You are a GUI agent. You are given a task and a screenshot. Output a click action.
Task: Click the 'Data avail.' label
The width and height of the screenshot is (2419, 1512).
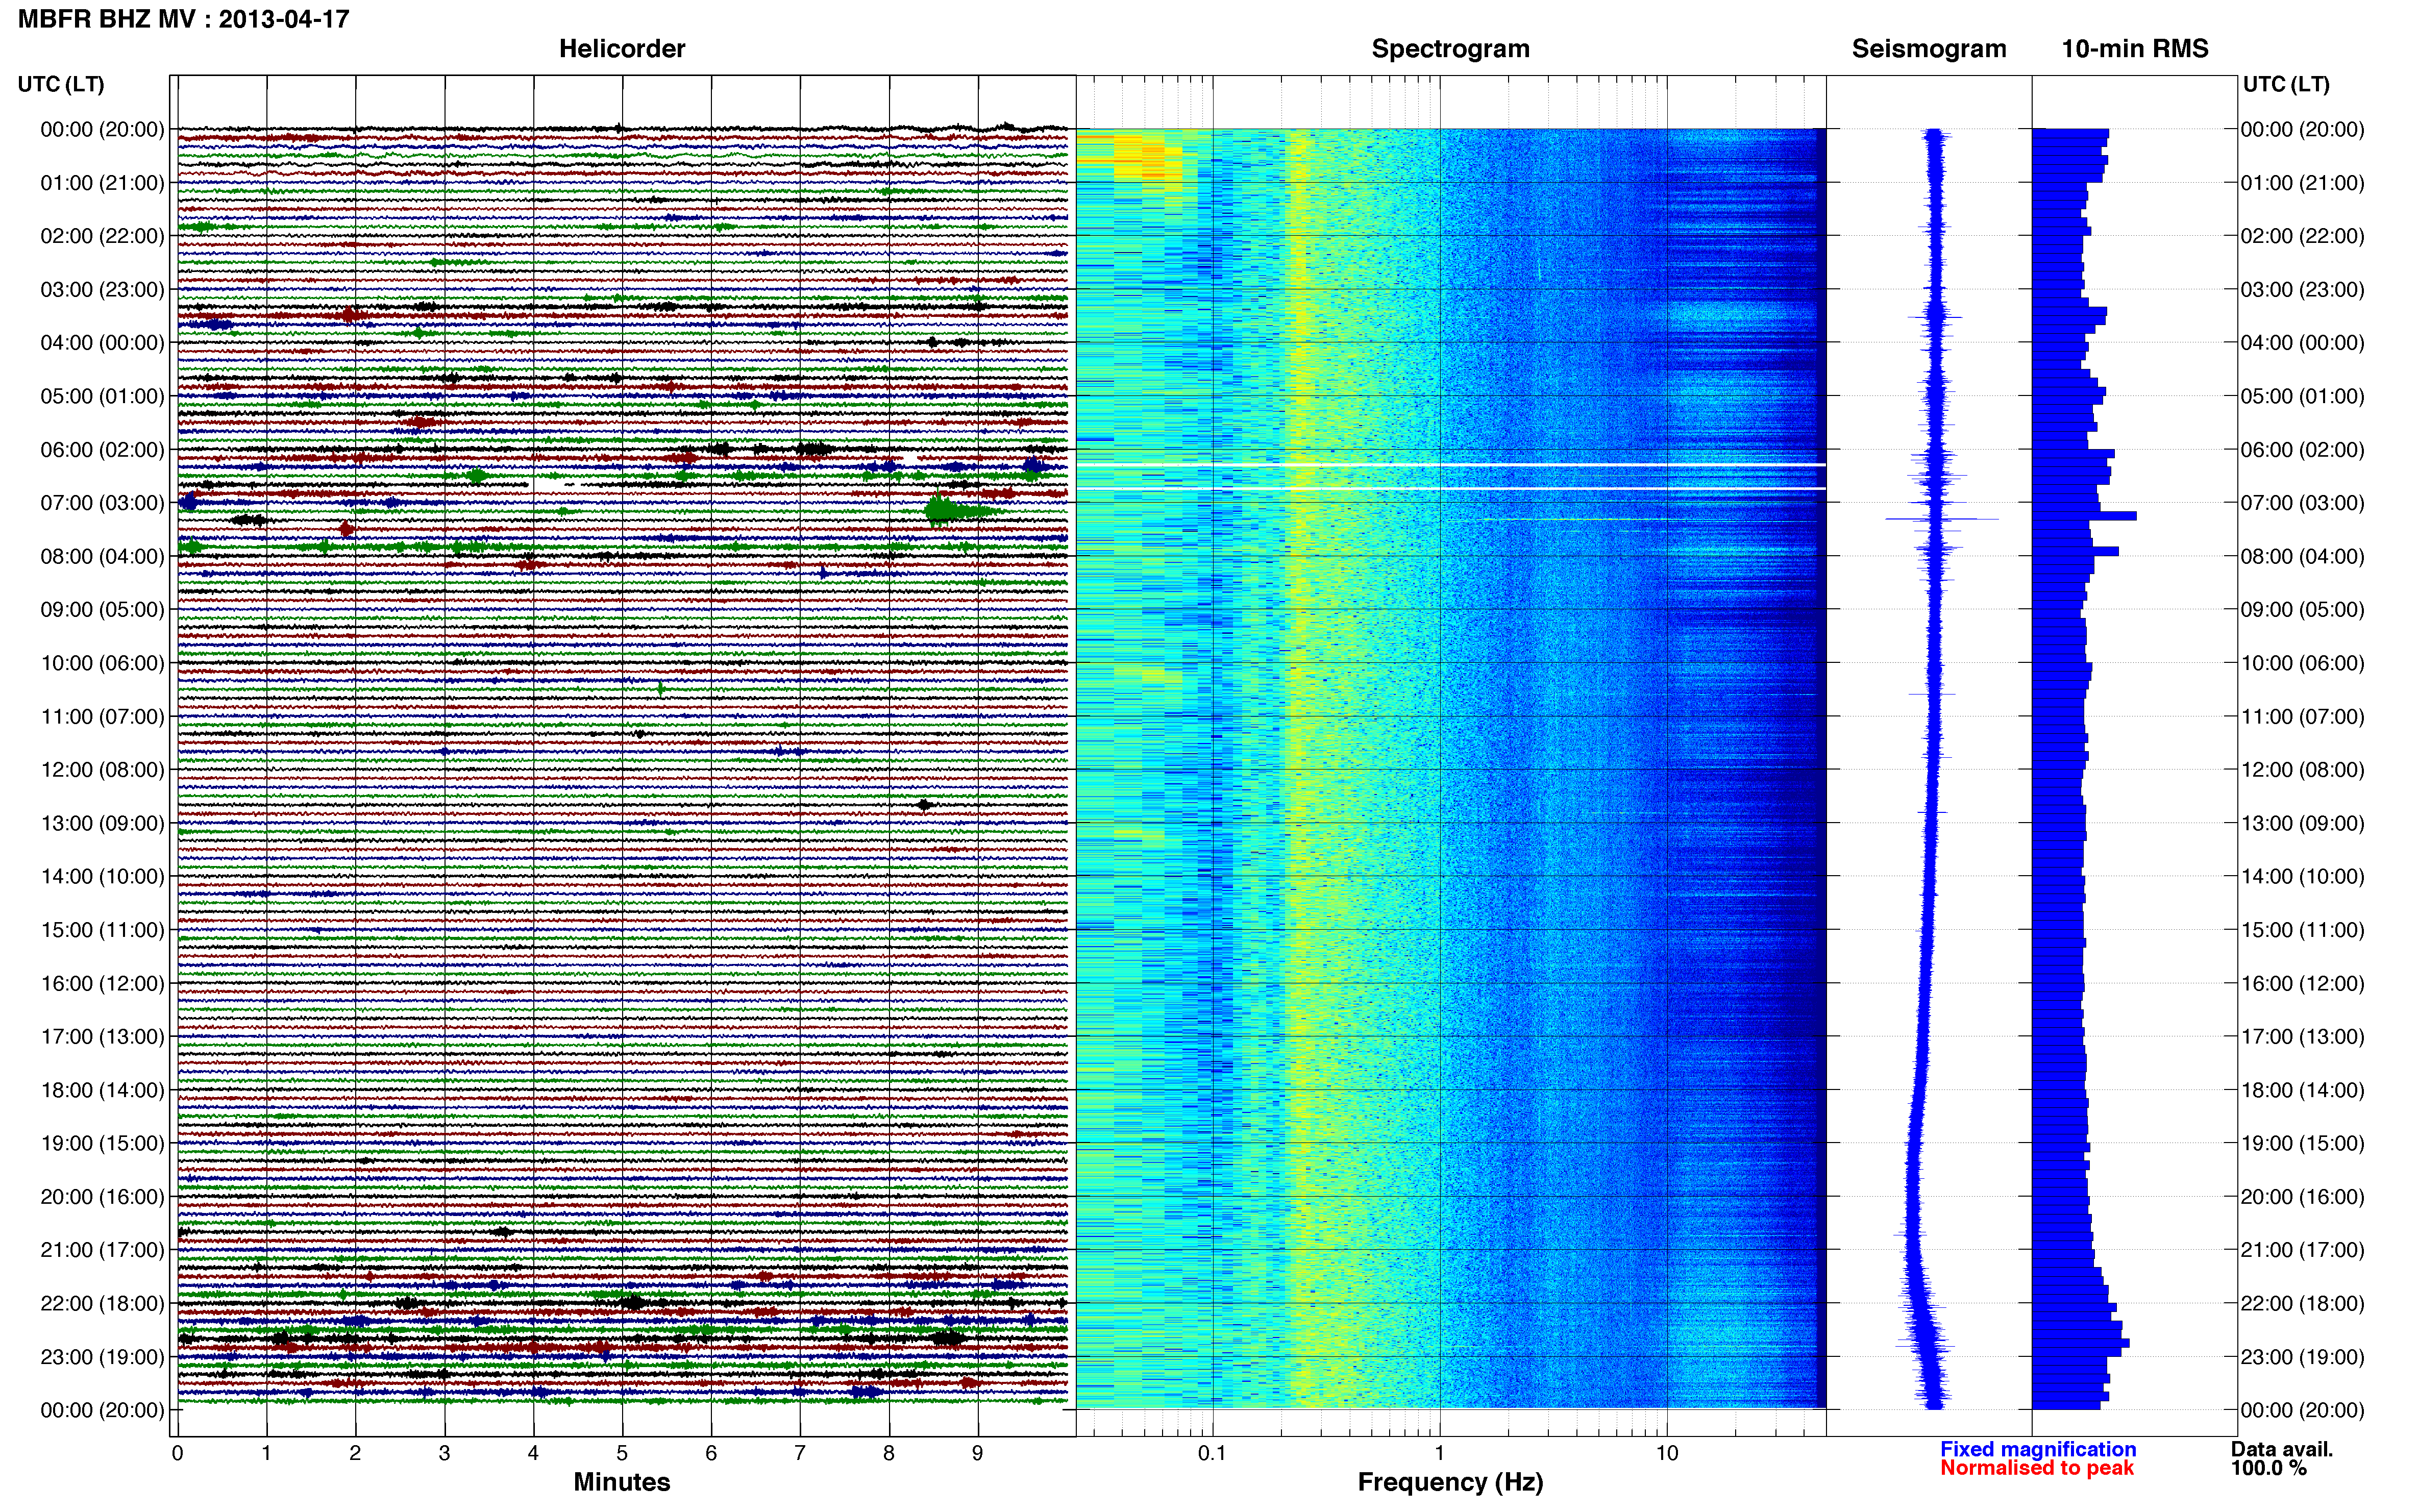pos(2282,1449)
